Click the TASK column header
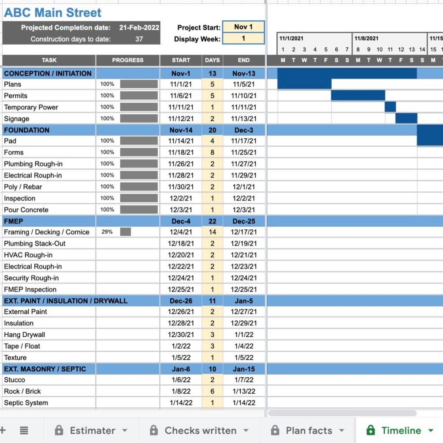The width and height of the screenshot is (443, 443). coord(49,60)
